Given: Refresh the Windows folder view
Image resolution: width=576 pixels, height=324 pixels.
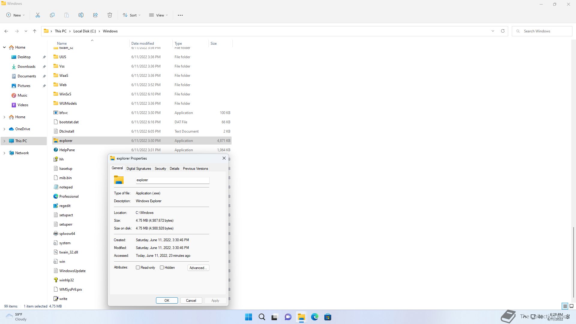Looking at the screenshot, I should point(503,31).
